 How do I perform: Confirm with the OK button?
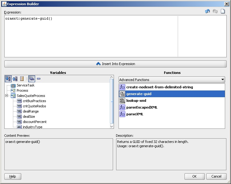(194, 176)
